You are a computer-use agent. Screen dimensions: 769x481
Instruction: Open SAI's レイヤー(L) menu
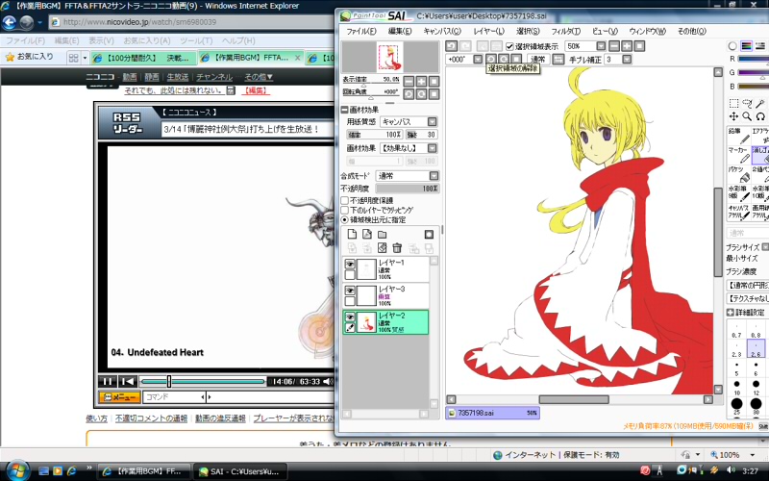click(488, 32)
